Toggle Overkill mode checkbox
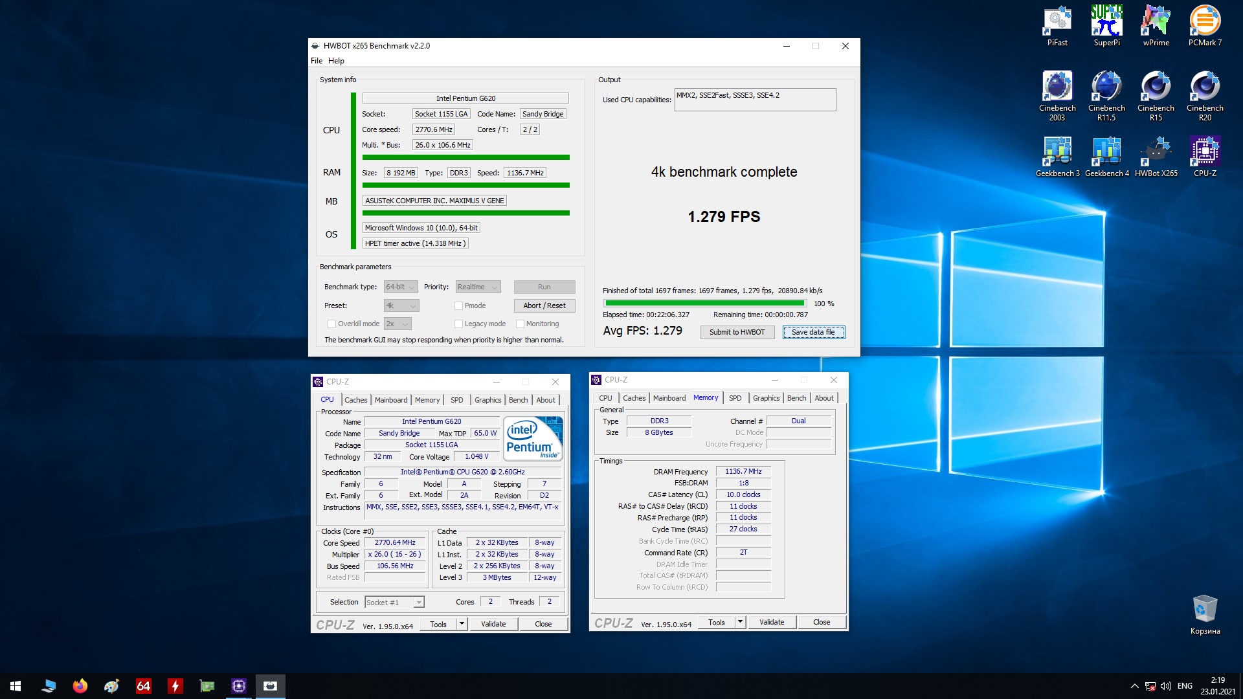 [x=331, y=324]
